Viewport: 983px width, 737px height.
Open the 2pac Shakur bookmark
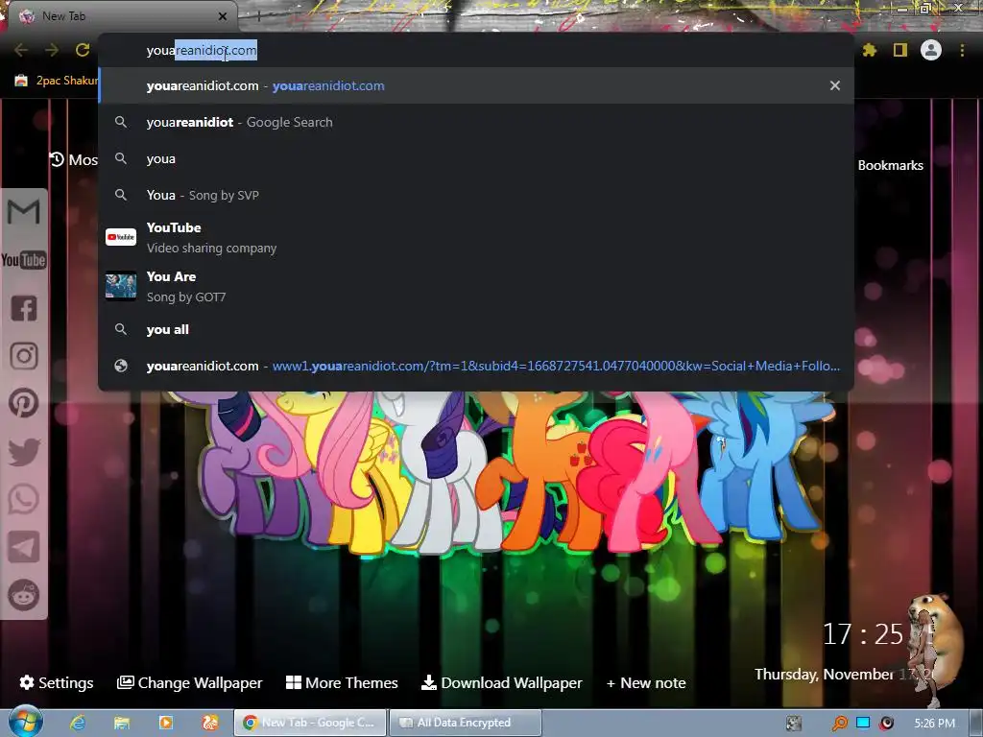(x=57, y=81)
